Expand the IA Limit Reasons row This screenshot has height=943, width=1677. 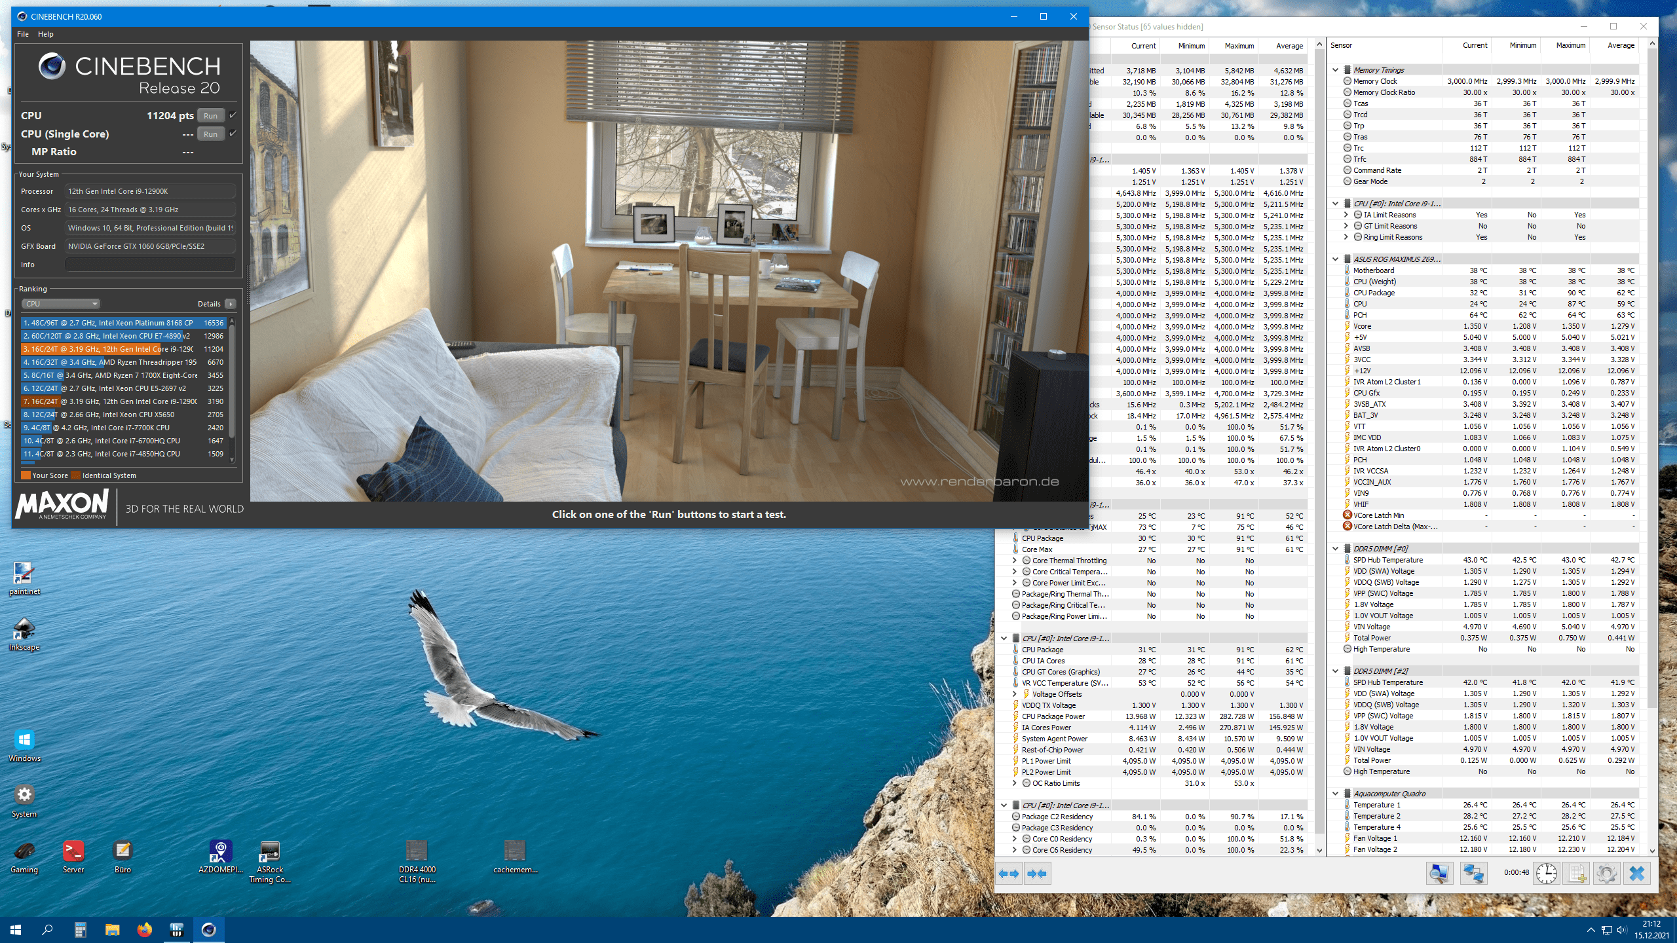coord(1346,215)
